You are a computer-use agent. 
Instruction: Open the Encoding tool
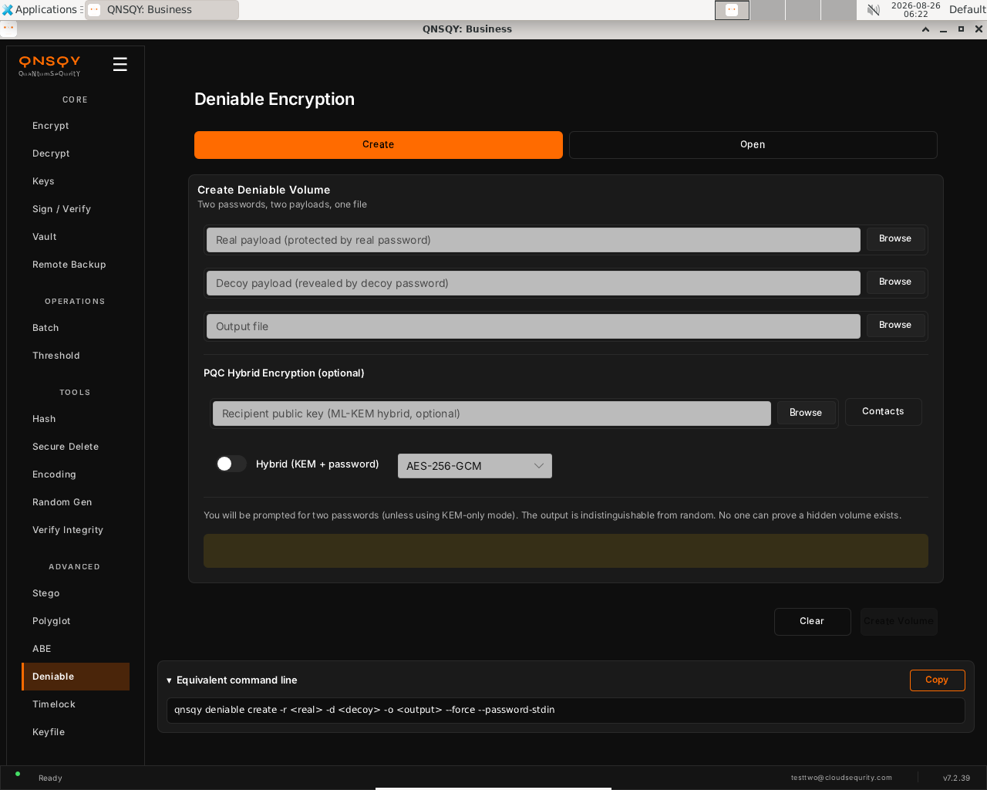coord(76,474)
